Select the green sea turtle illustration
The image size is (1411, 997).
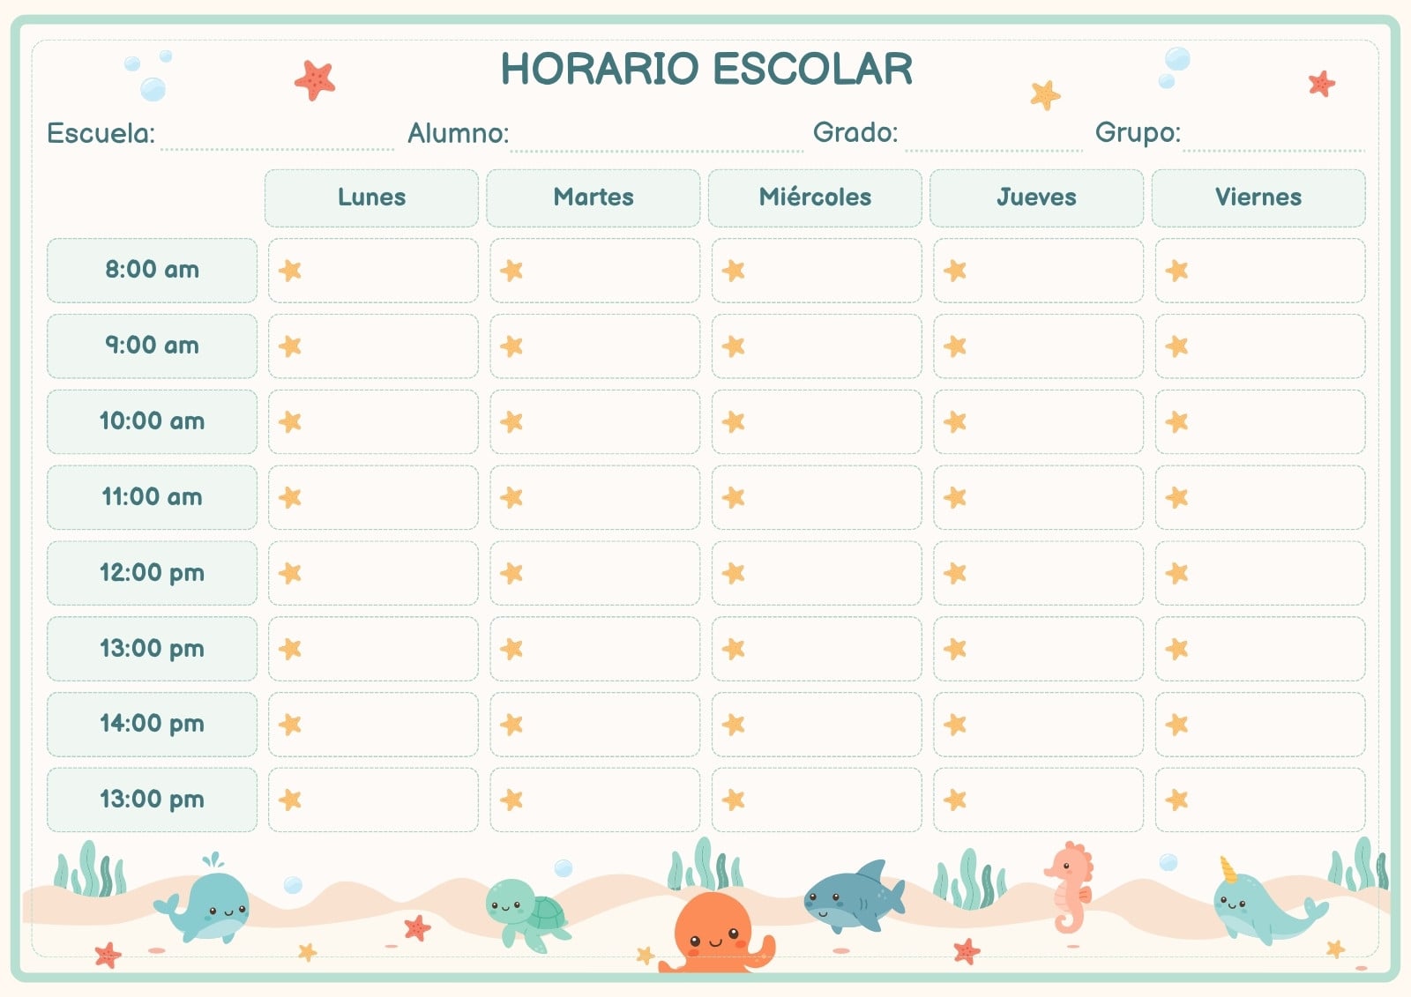coord(527,916)
